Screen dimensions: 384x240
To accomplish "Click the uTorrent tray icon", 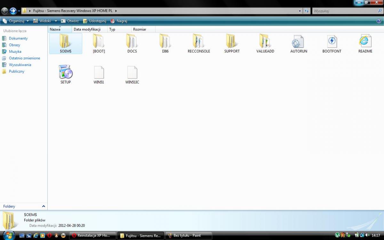I will (x=337, y=235).
